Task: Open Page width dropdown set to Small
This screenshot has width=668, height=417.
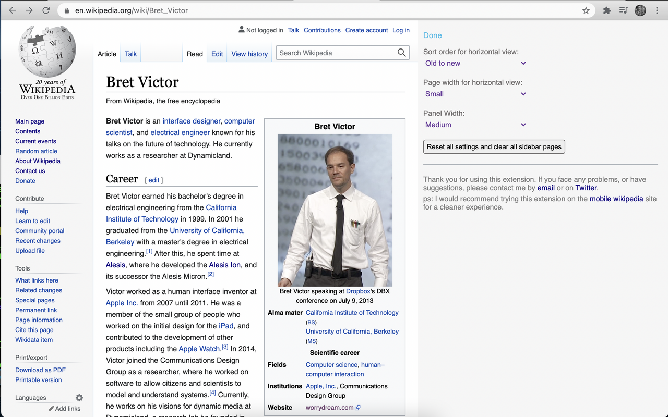Action: pos(475,94)
